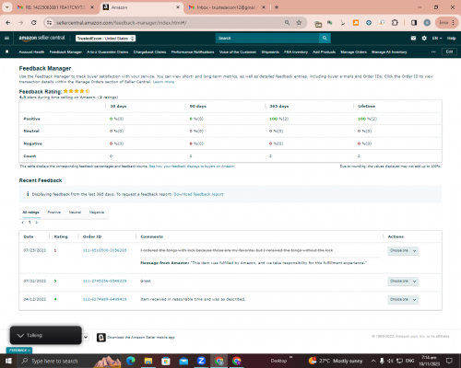
Task: Click the Amazon Seller Central logo
Action: point(41,38)
